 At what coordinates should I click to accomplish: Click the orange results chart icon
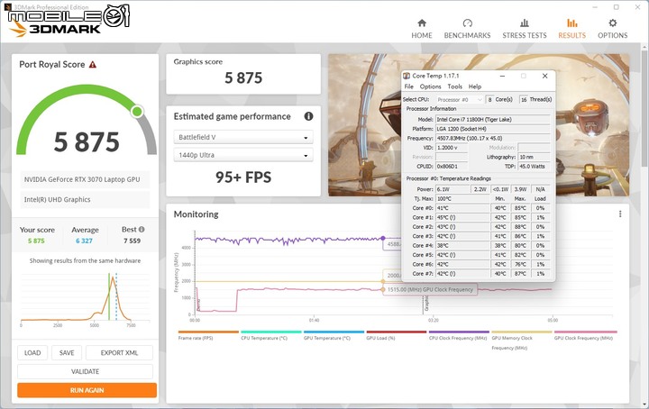click(x=572, y=23)
